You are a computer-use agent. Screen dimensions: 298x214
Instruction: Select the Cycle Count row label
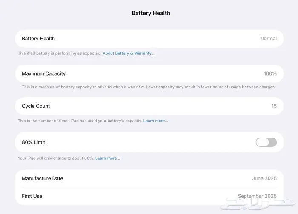point(36,106)
